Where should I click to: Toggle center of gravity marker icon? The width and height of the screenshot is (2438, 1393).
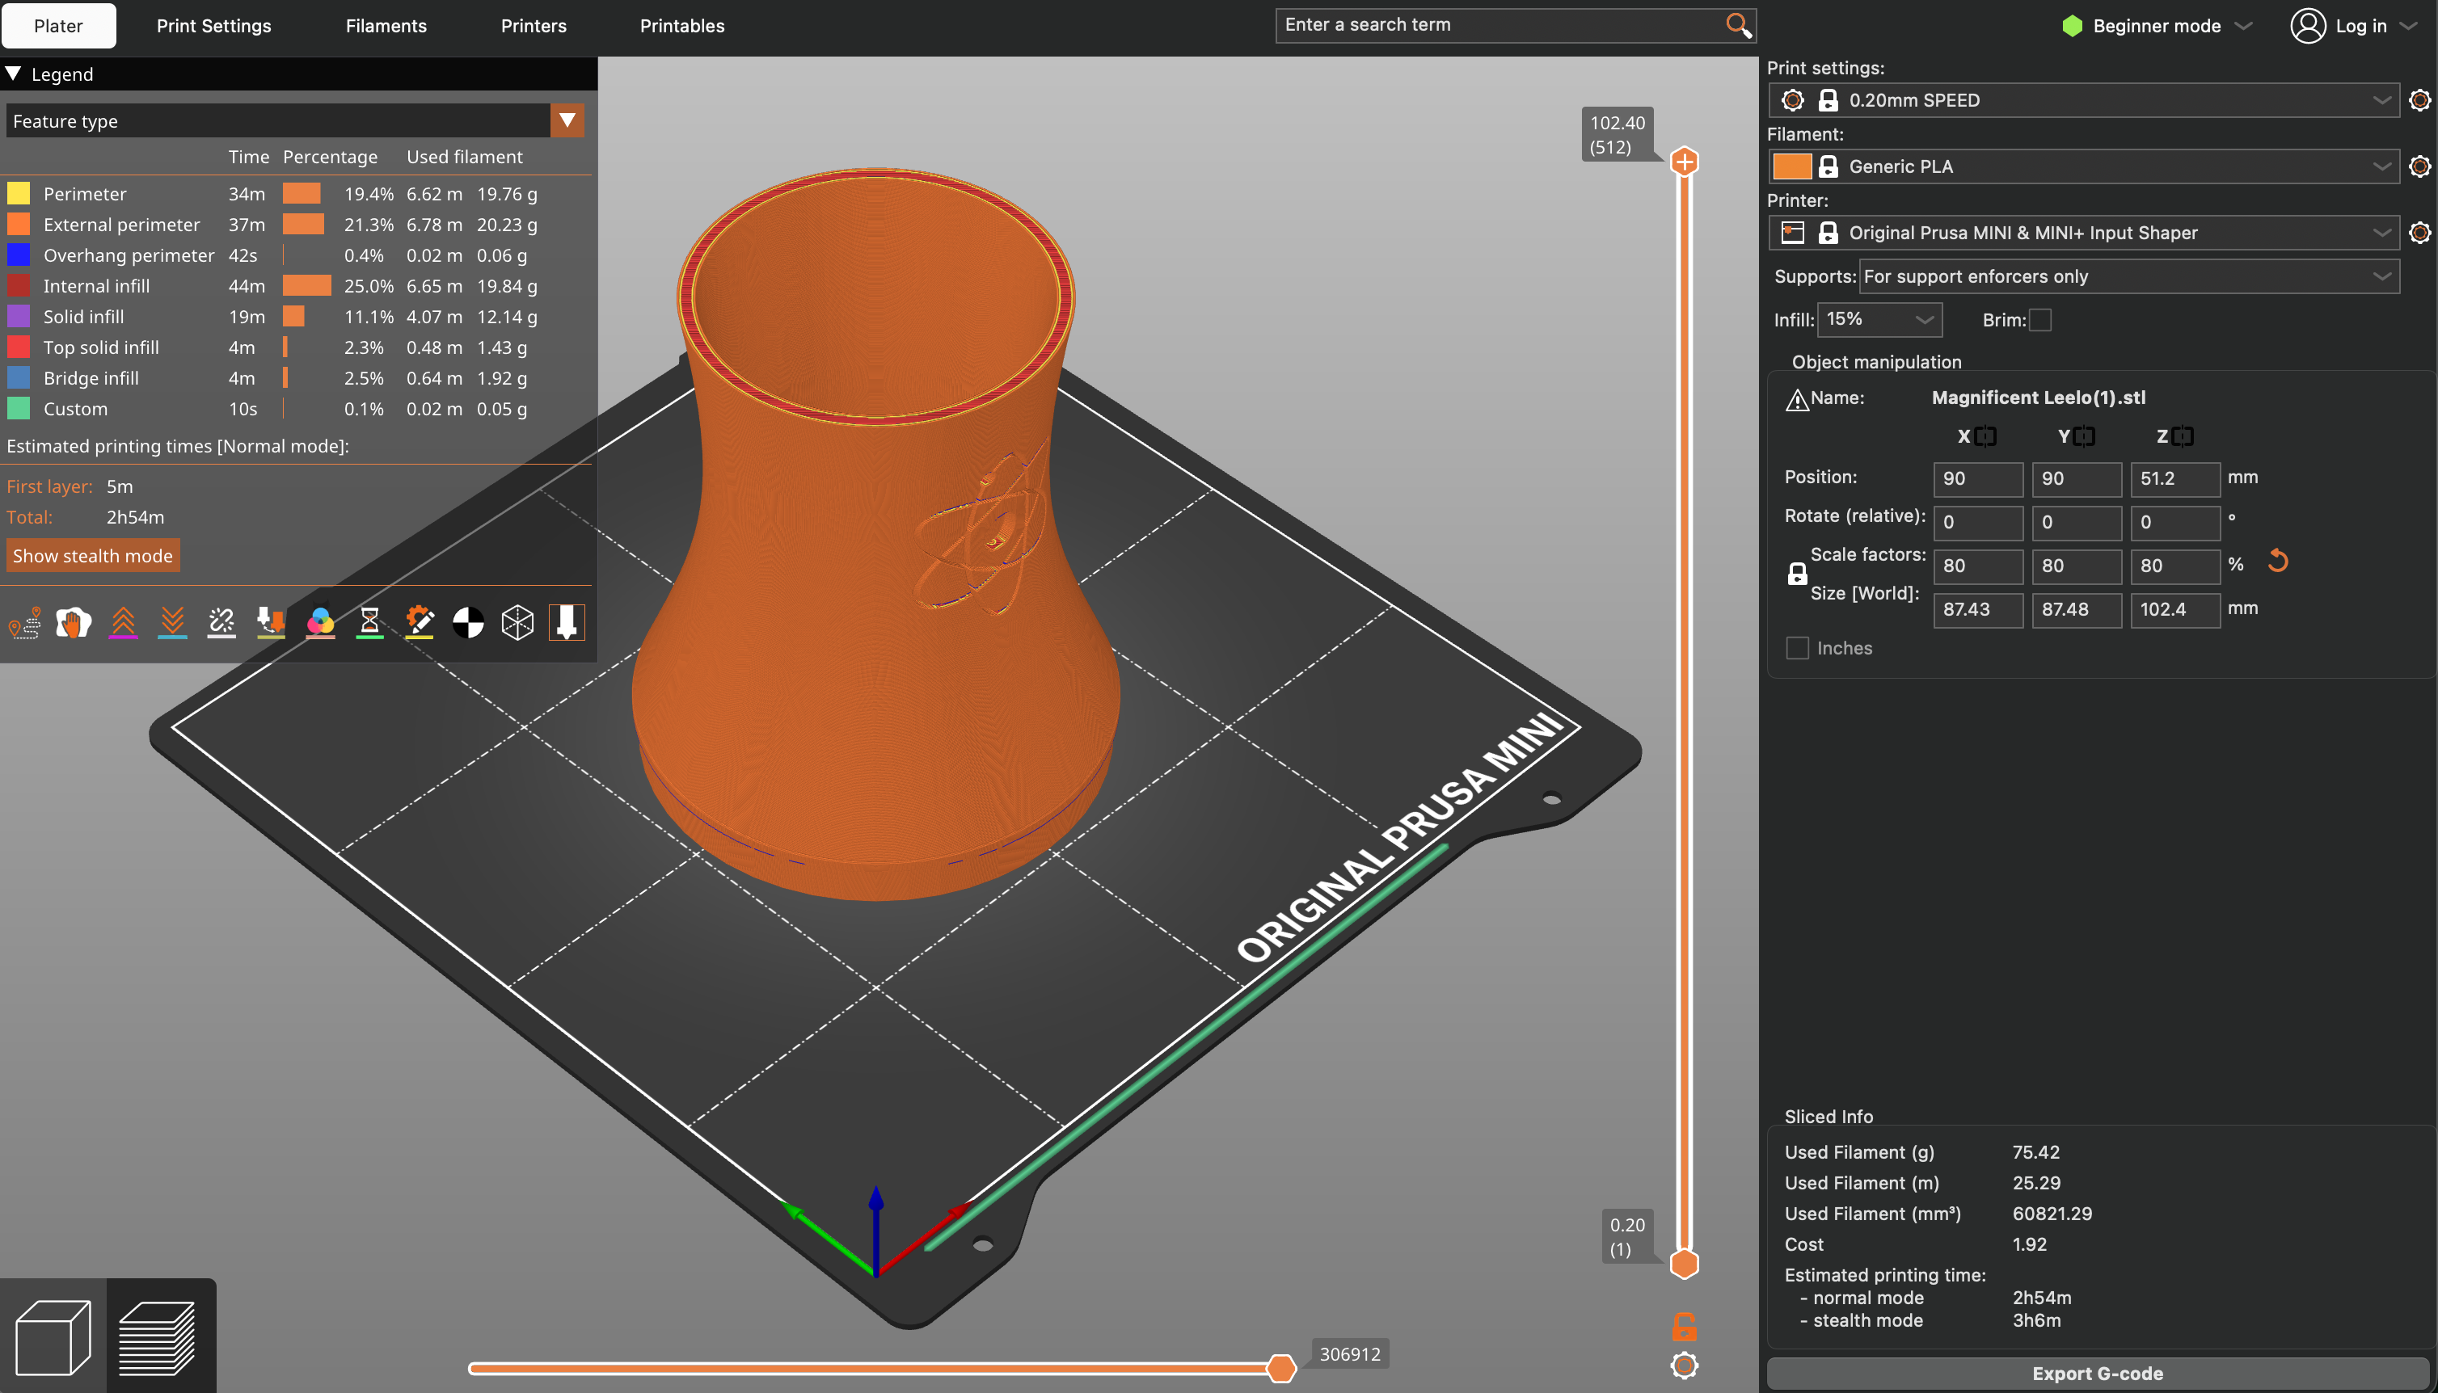468,623
